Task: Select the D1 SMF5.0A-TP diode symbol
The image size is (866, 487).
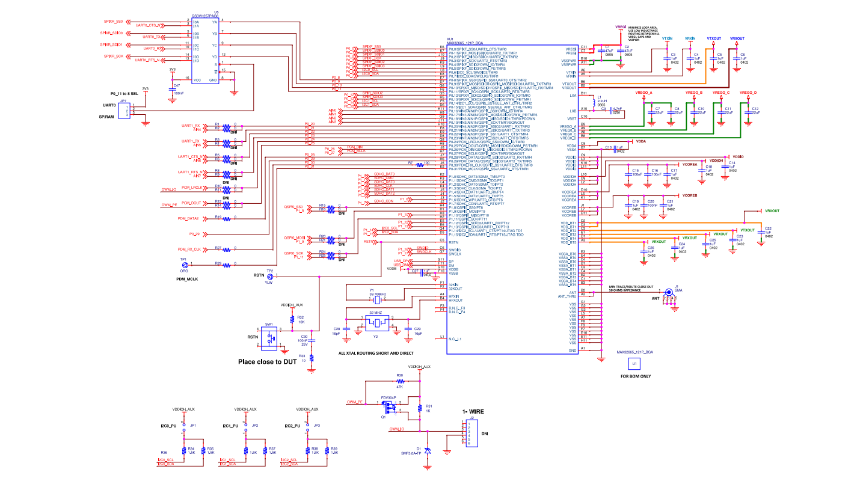Action: pos(428,450)
